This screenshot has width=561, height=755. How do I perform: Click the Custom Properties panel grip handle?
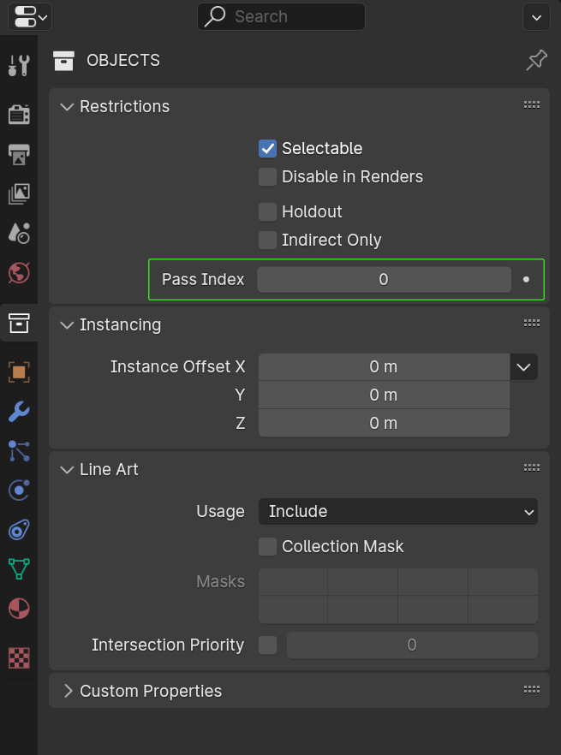[532, 690]
